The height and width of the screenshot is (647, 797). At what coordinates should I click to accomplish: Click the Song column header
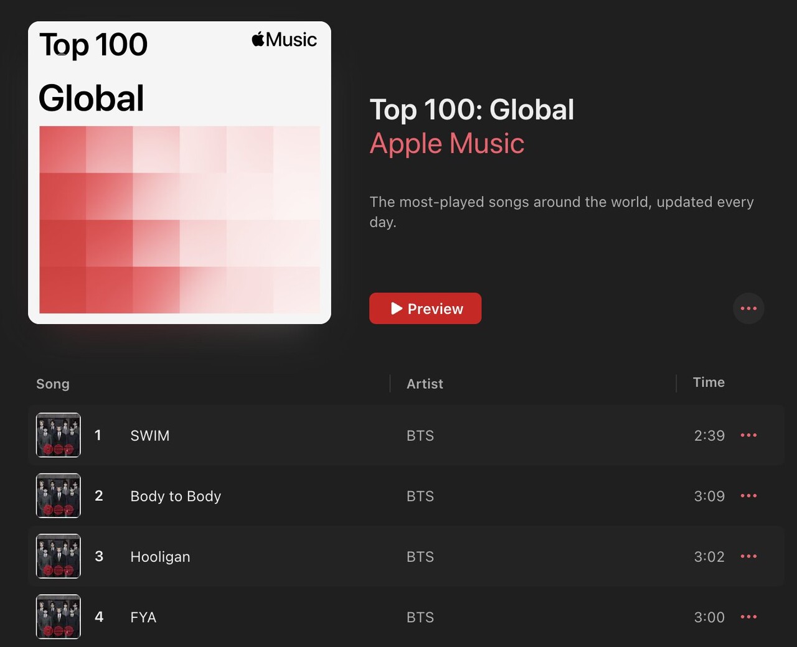point(53,384)
